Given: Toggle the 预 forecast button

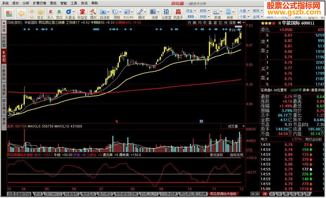Looking at the screenshot, I should point(226,22).
